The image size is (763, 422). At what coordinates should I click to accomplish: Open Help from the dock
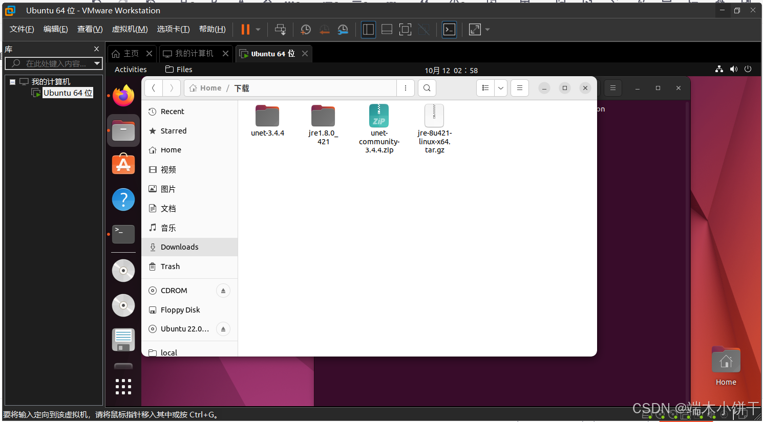tap(123, 199)
